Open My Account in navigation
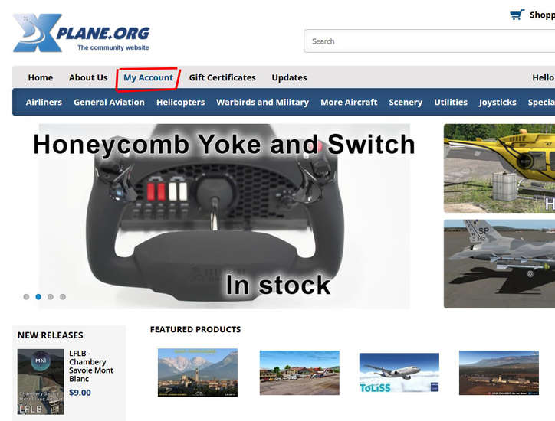 point(148,78)
